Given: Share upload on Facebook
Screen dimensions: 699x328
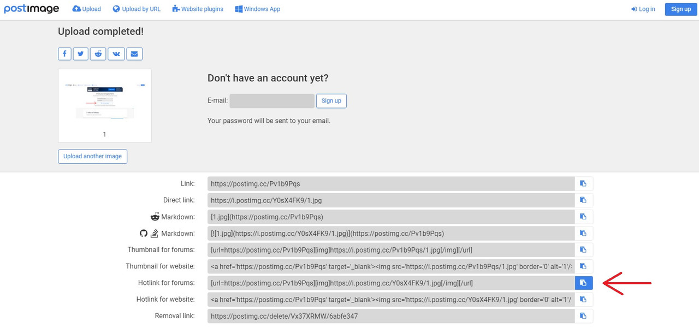Looking at the screenshot, I should coord(64,53).
